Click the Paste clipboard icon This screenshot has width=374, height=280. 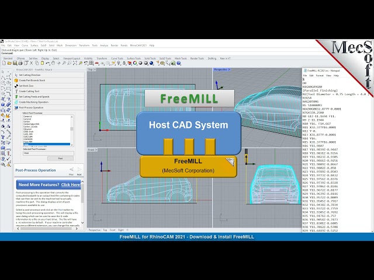click(42, 63)
